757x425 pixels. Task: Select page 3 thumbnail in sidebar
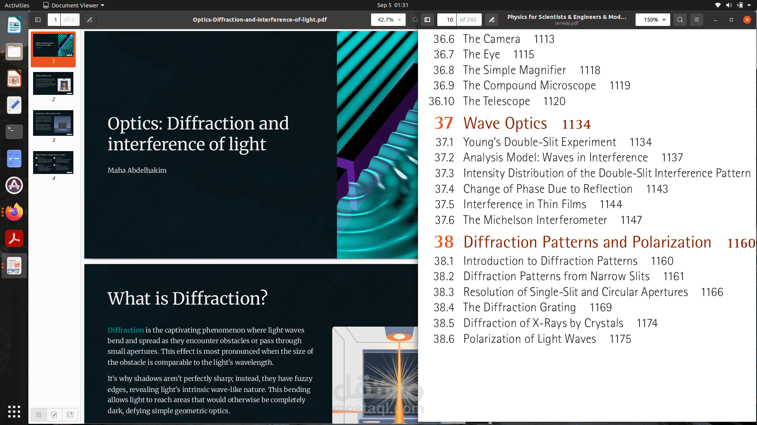53,123
